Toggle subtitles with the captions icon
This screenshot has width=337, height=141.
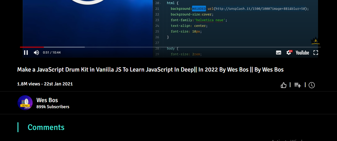[279, 53]
